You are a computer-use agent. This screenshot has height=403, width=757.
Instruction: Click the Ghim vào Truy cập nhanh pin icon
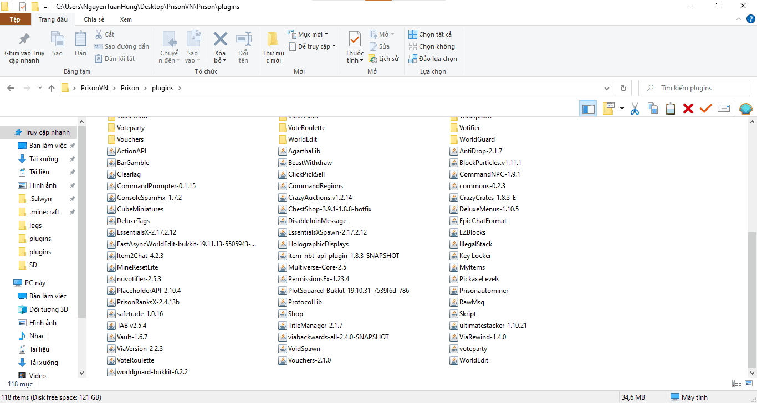(x=24, y=39)
